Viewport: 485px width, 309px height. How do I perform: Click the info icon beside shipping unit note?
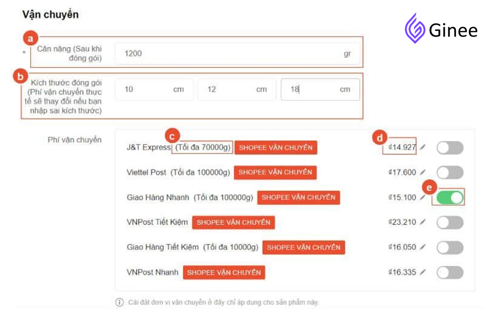point(120,302)
